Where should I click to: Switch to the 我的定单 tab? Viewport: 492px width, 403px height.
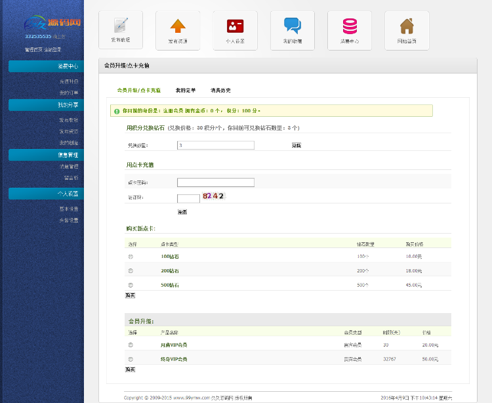186,90
